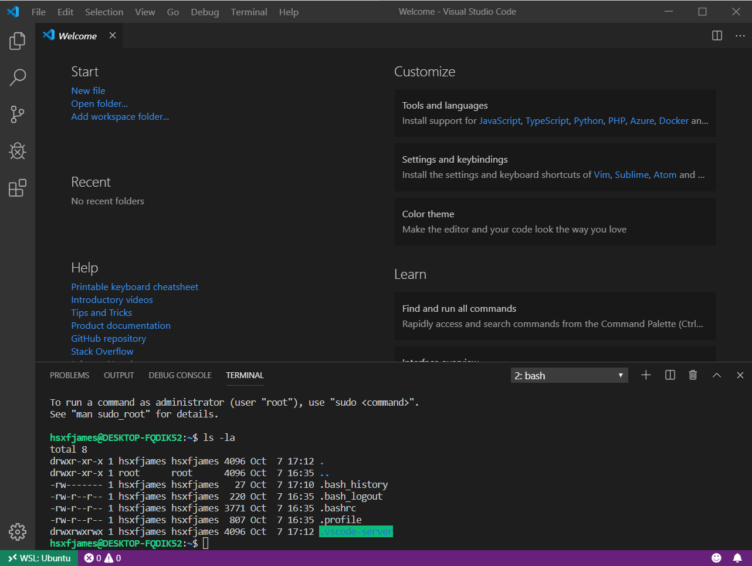Click the feedback smiley in status bar

[x=716, y=558]
